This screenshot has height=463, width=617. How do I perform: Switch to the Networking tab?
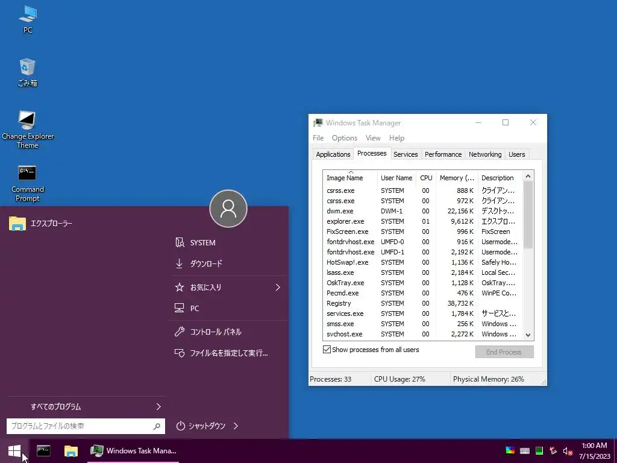pos(485,154)
